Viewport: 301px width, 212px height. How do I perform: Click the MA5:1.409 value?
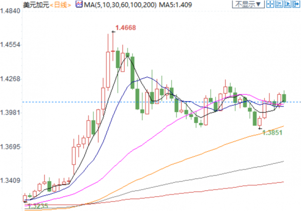[x=175, y=5]
